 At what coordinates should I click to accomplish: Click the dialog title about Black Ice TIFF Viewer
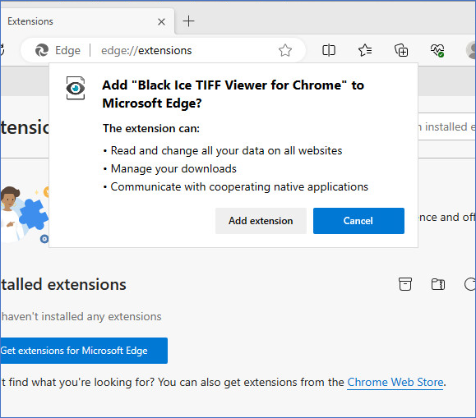click(233, 94)
